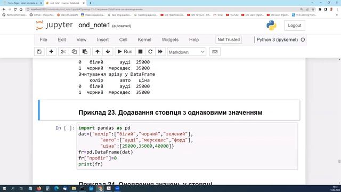The width and height of the screenshot is (341, 192).
Task: Interrupt the kernel with stop icon
Action: [140, 52]
